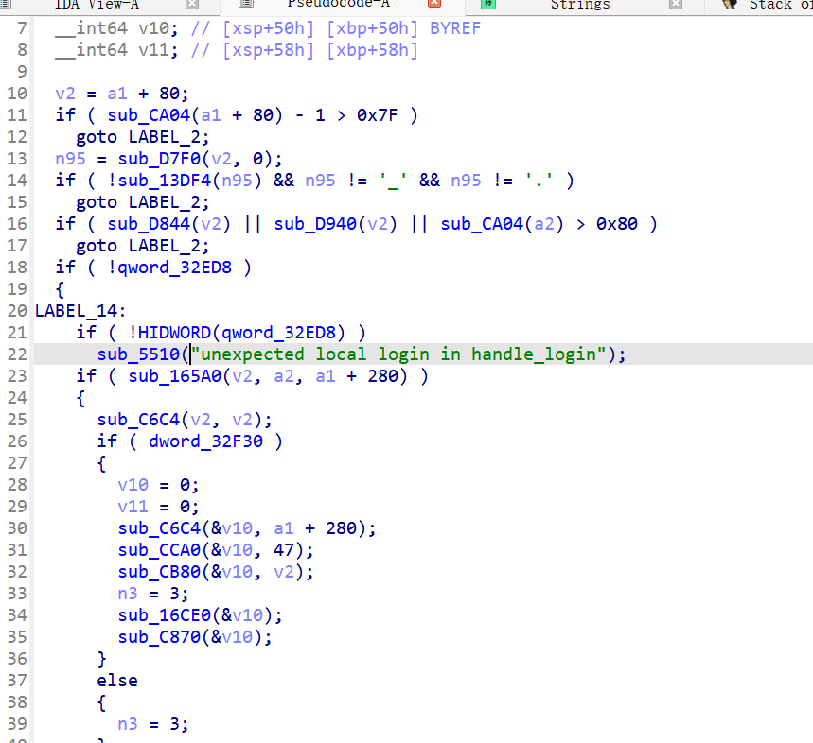Click the LABEL_14 label

pos(76,310)
